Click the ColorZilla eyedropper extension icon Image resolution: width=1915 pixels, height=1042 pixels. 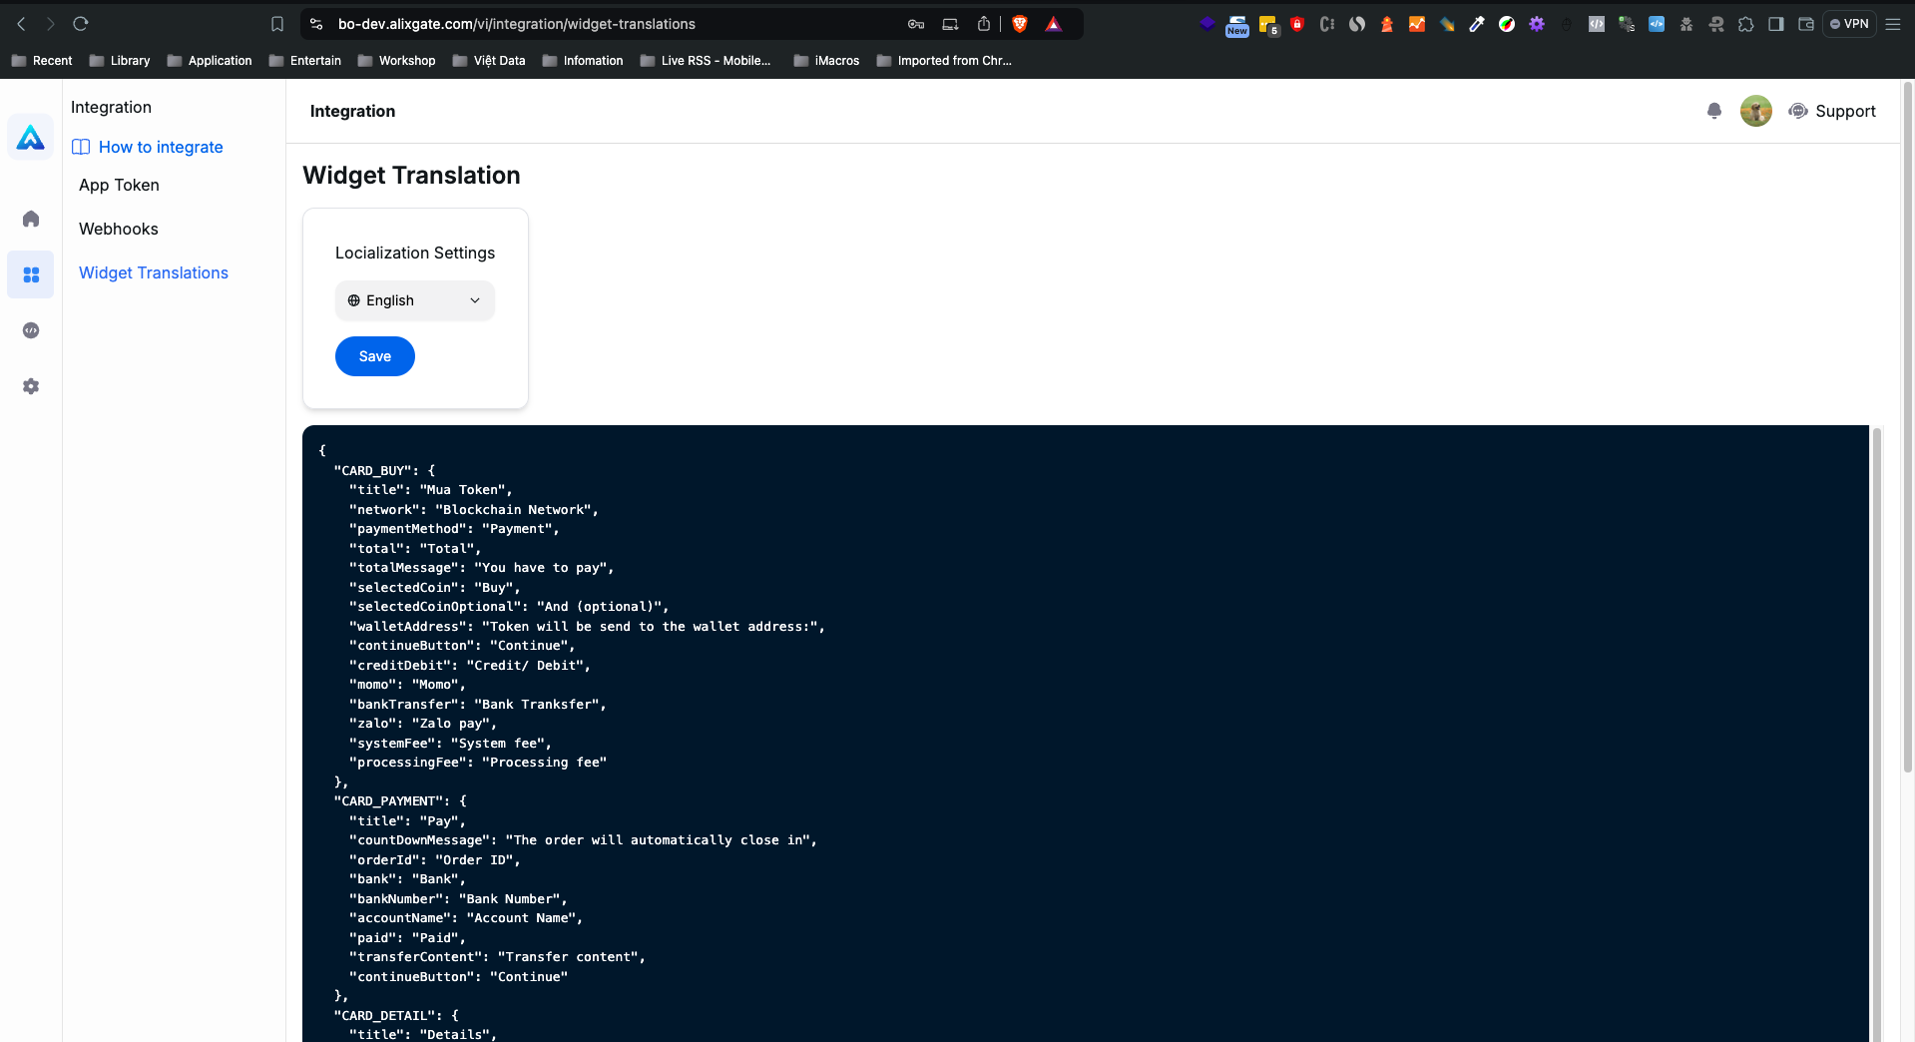(x=1477, y=23)
